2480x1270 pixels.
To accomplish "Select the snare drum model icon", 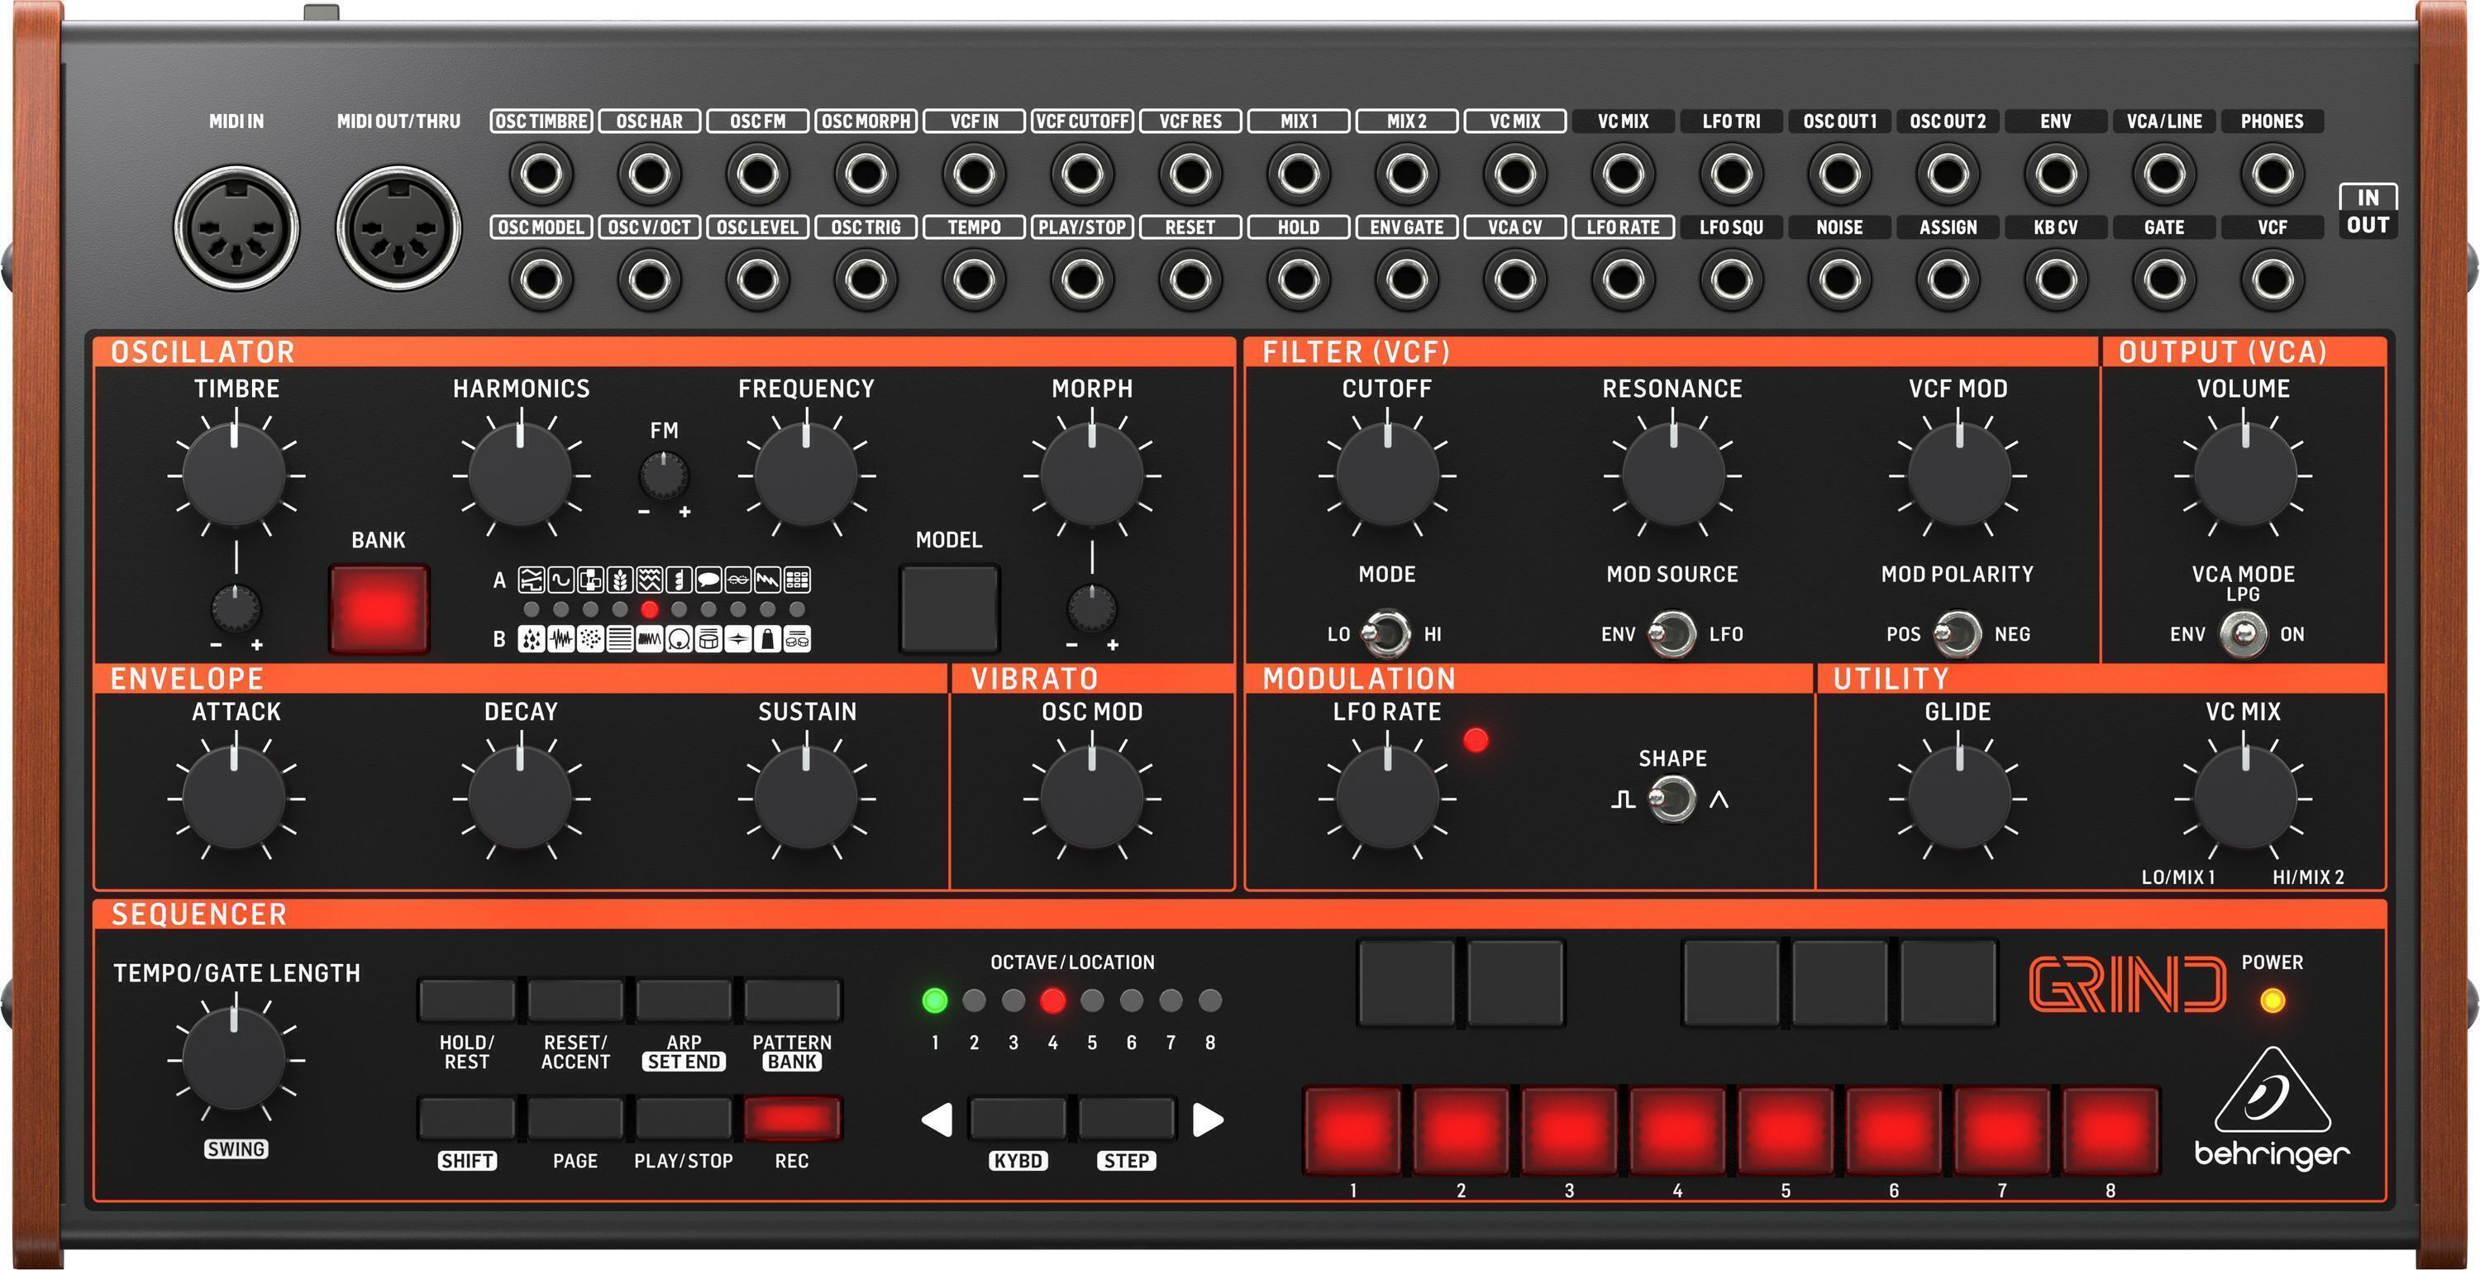I will click(x=708, y=640).
